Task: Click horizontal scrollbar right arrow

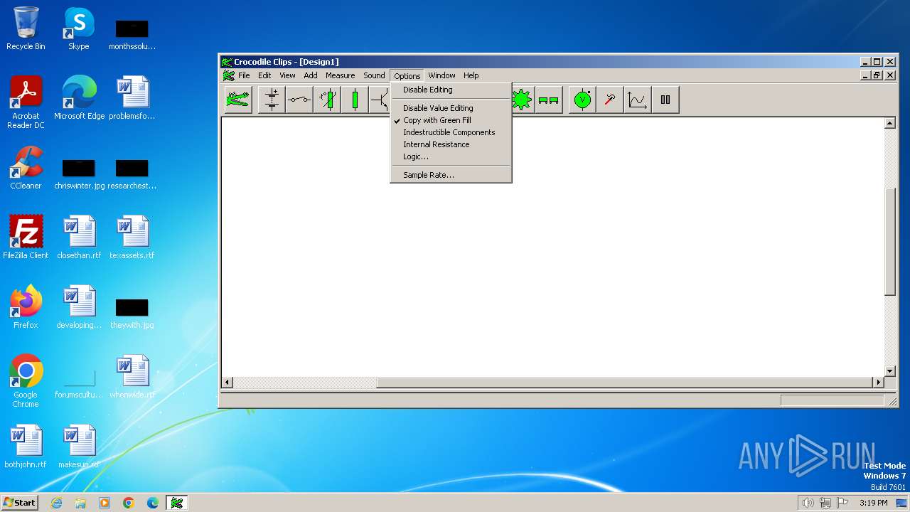Action: tap(878, 383)
